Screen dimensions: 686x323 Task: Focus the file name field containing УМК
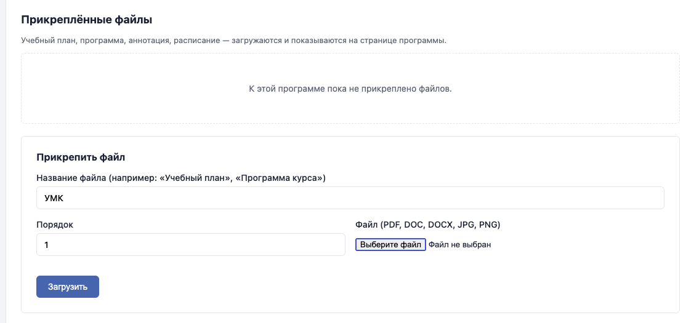tap(350, 198)
